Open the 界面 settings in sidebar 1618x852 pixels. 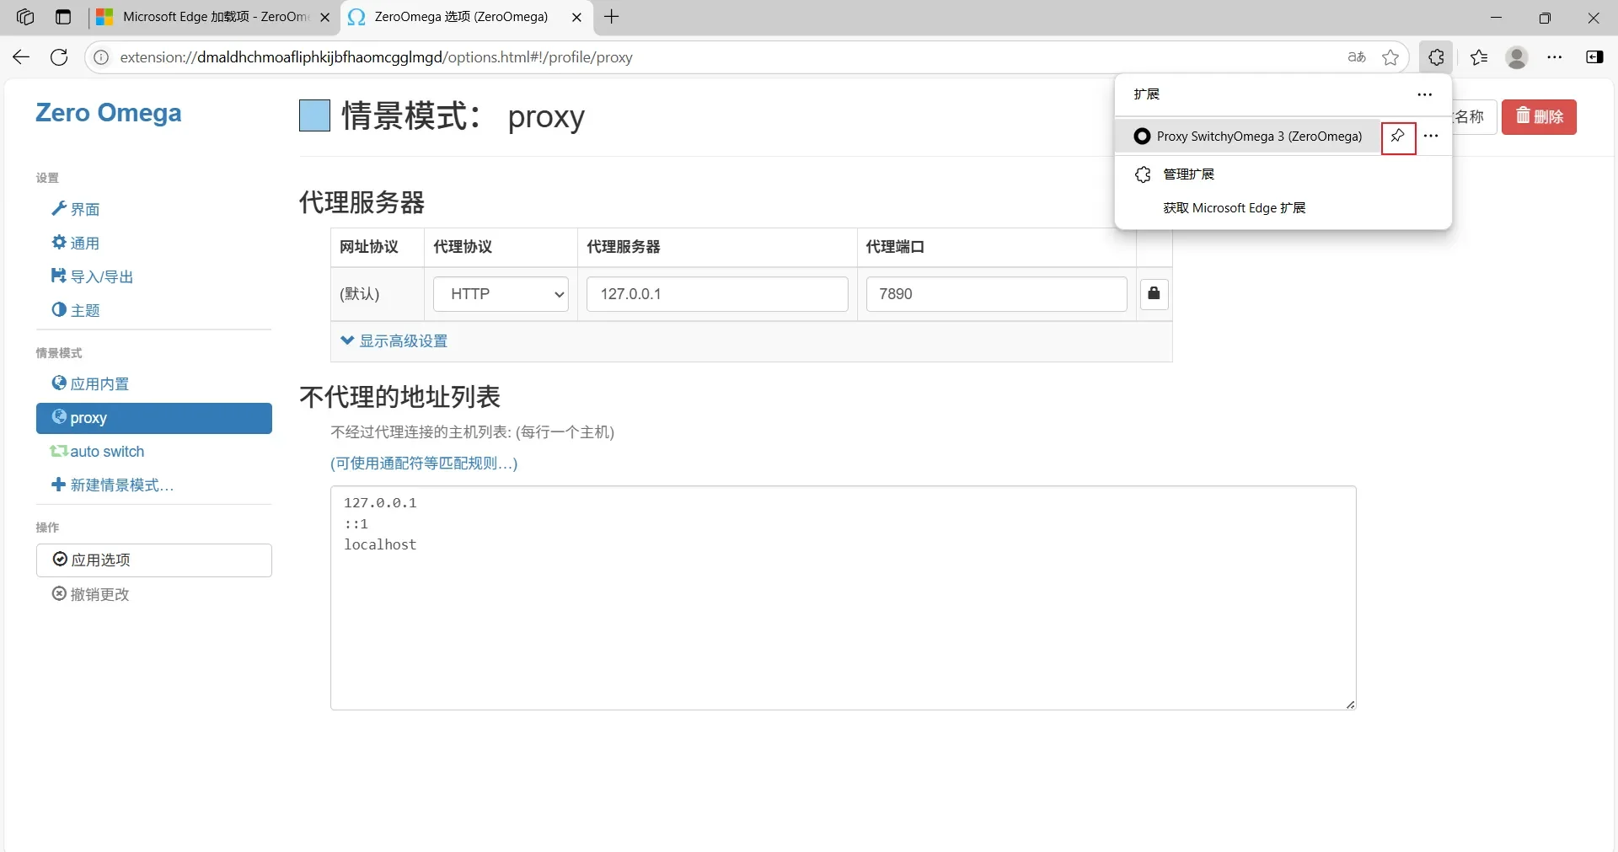click(x=85, y=209)
